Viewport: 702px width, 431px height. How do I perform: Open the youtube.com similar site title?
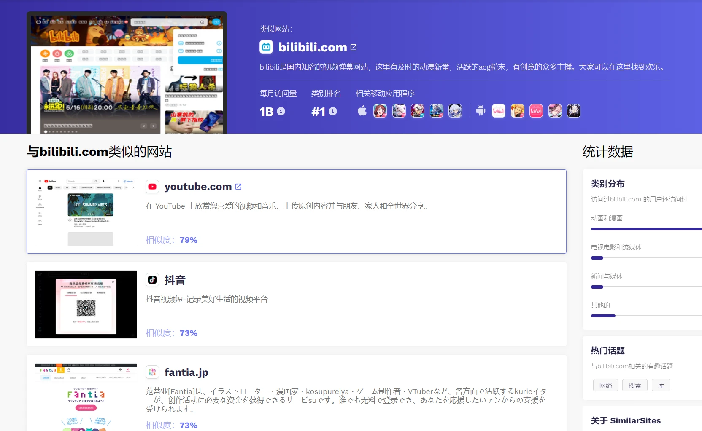(198, 187)
